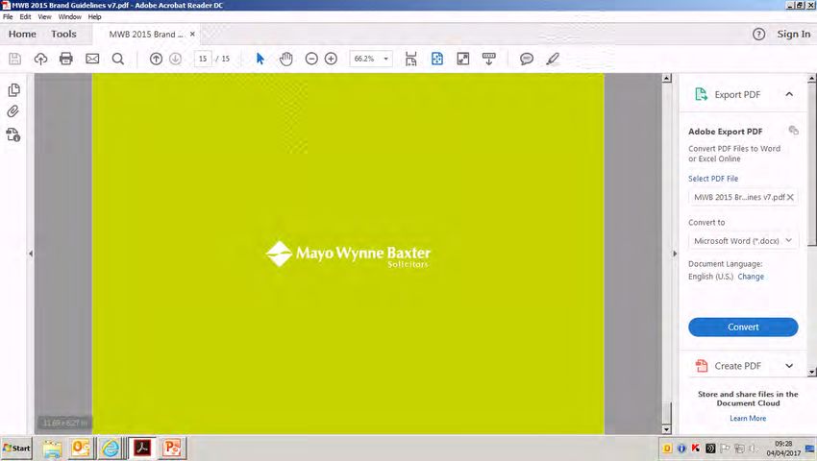The width and height of the screenshot is (817, 461).
Task: Click document scrollbar down arrow
Action: (666, 429)
